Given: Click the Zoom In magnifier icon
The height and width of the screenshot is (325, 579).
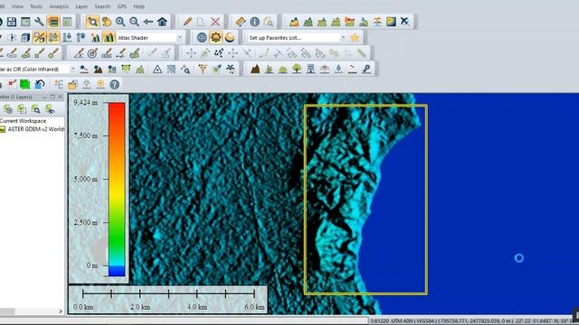Looking at the screenshot, I should tap(120, 22).
